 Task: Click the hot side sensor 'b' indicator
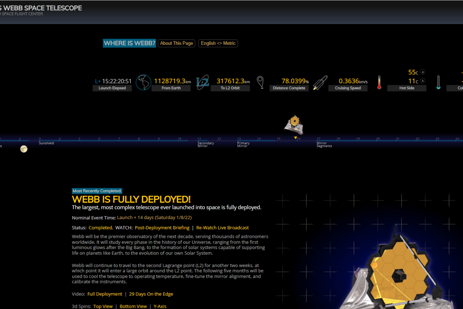(423, 81)
